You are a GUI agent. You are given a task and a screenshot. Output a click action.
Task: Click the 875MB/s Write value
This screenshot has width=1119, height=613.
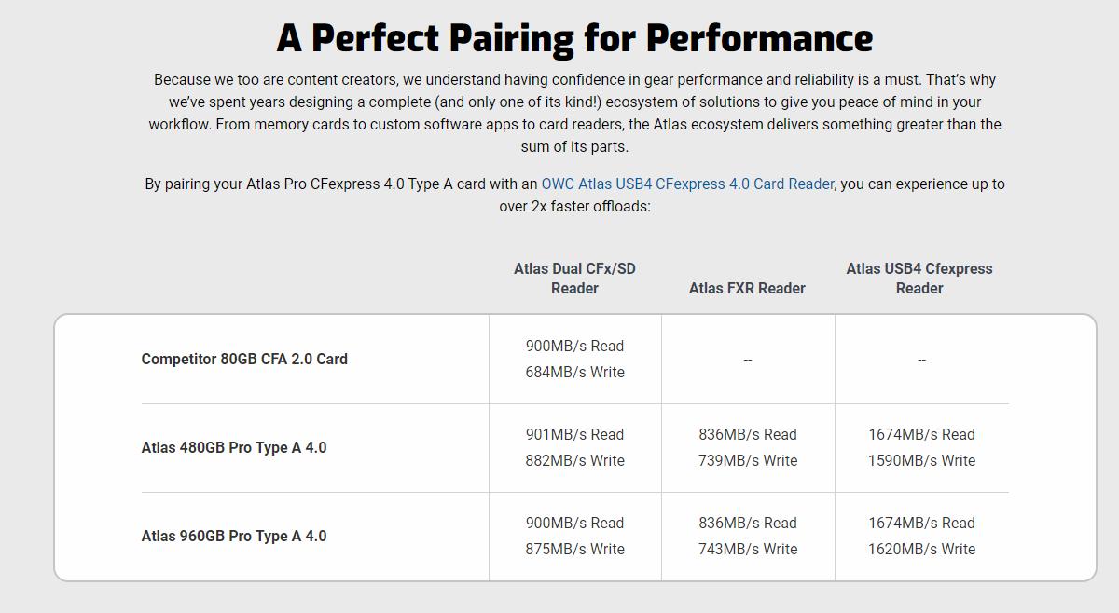point(574,549)
